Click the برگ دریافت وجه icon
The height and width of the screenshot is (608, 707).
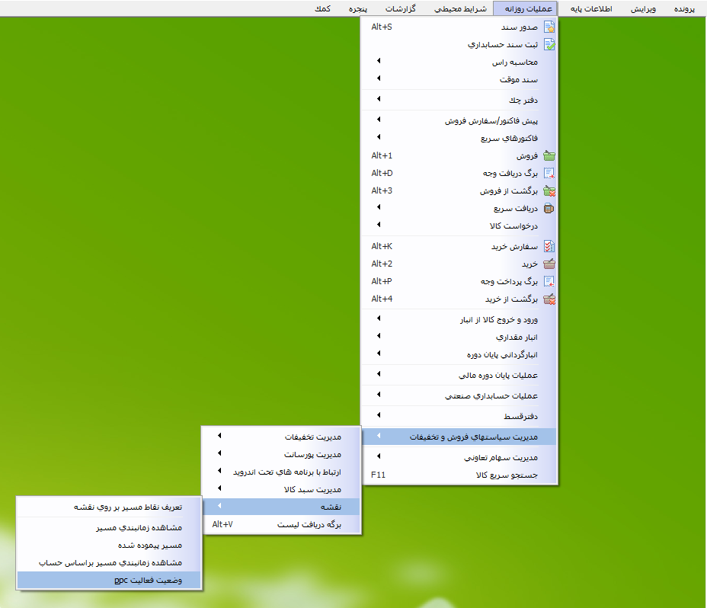(x=549, y=173)
